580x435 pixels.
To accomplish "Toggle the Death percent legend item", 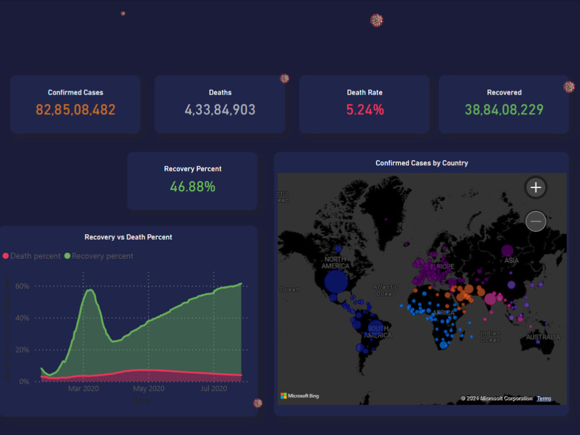I will click(x=31, y=256).
